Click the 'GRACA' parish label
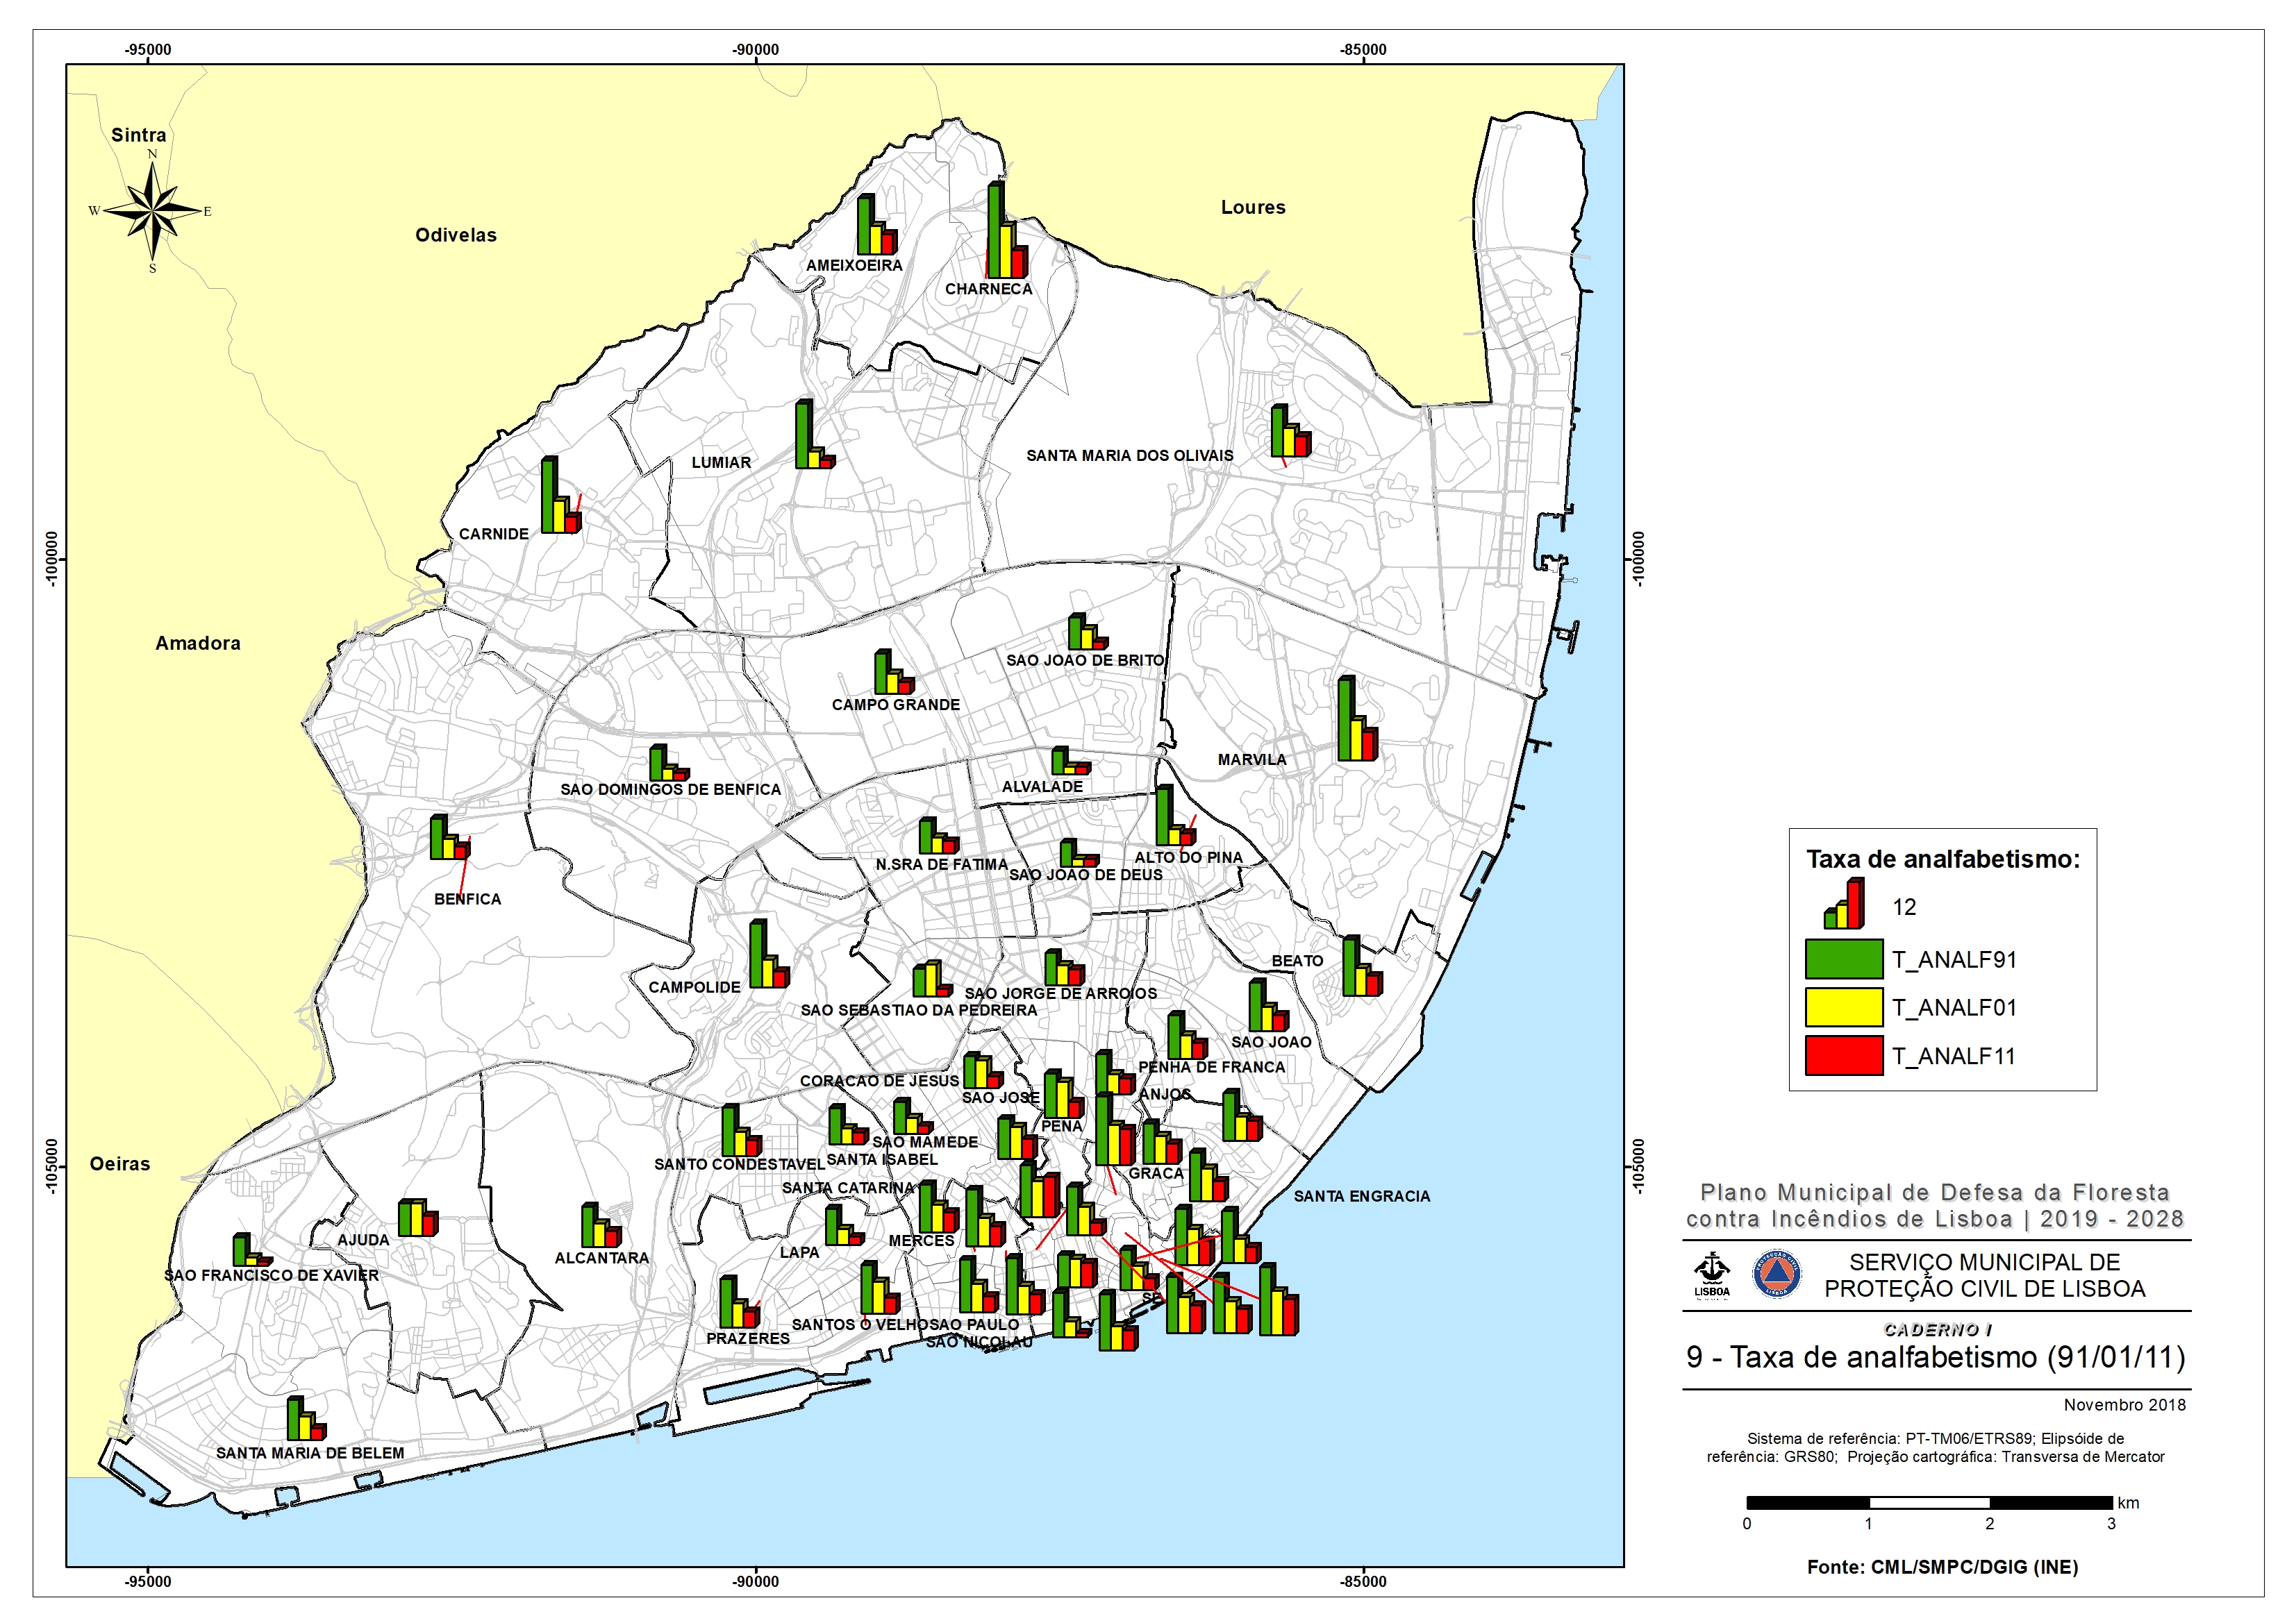The width and height of the screenshot is (2296, 1623). tap(1156, 1173)
